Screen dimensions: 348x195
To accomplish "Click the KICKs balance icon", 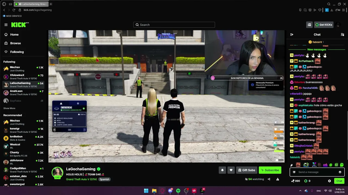I will point(307,181).
